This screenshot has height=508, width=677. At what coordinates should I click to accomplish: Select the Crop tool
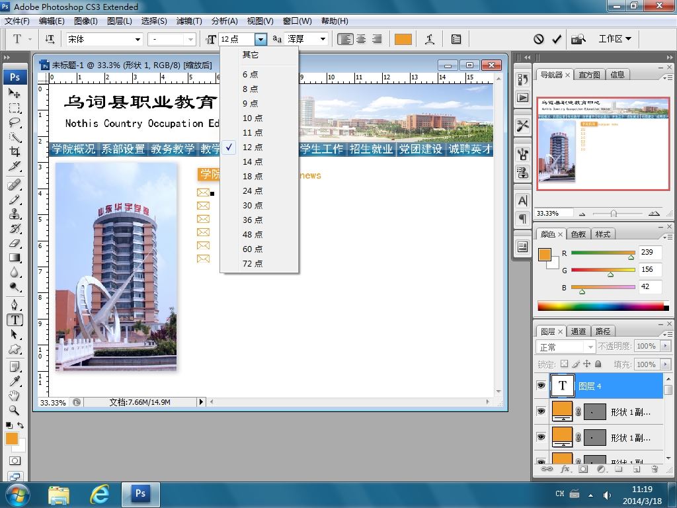(15, 151)
